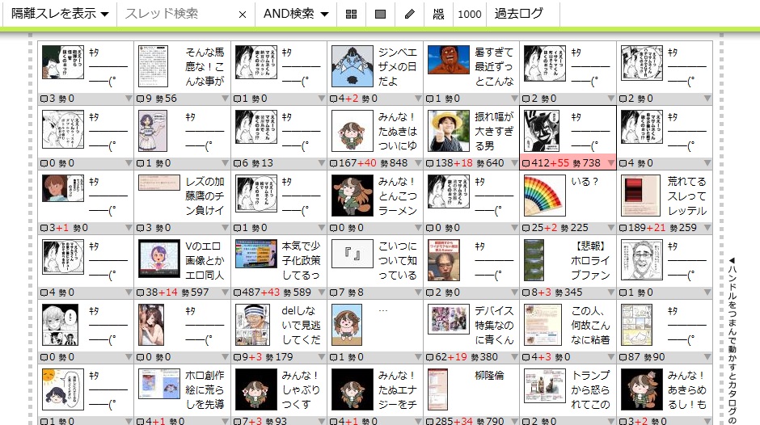Viewport: 760px width, 425px height.
Task: Click the color fan thumbnail
Action: click(x=545, y=195)
